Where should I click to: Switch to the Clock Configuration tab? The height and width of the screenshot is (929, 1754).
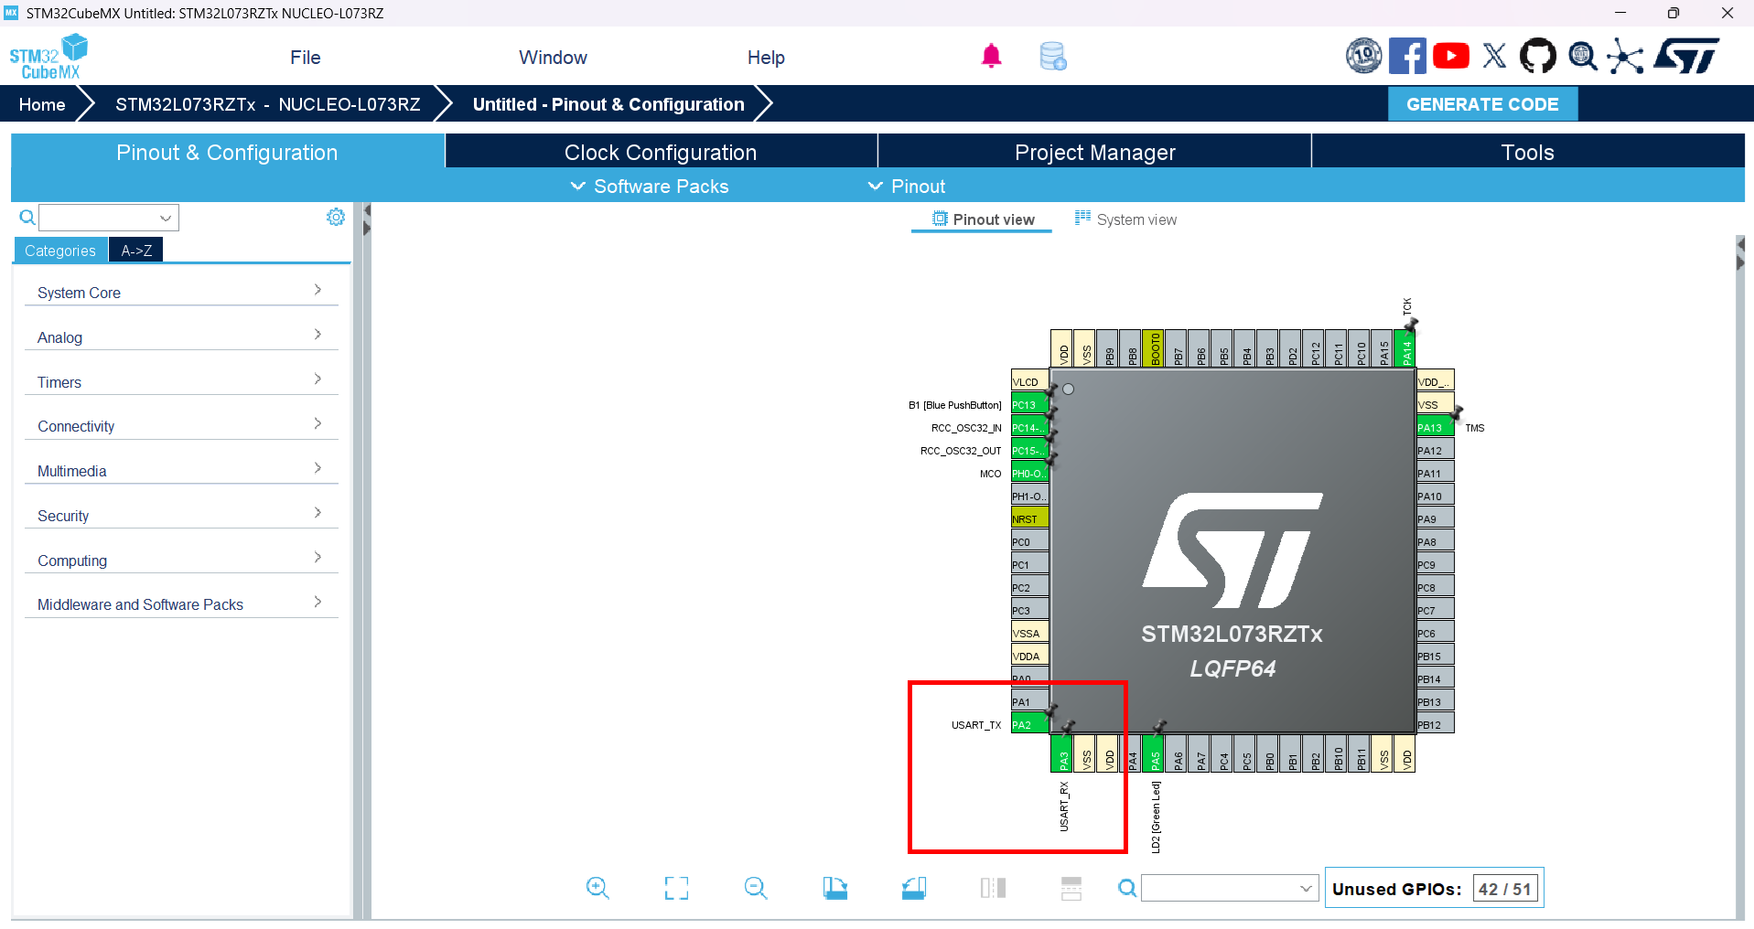coord(660,152)
